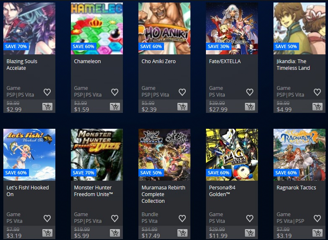Add Monster Hunter Freedom Unite to cart
This screenshot has height=240, width=328.
pos(115,233)
